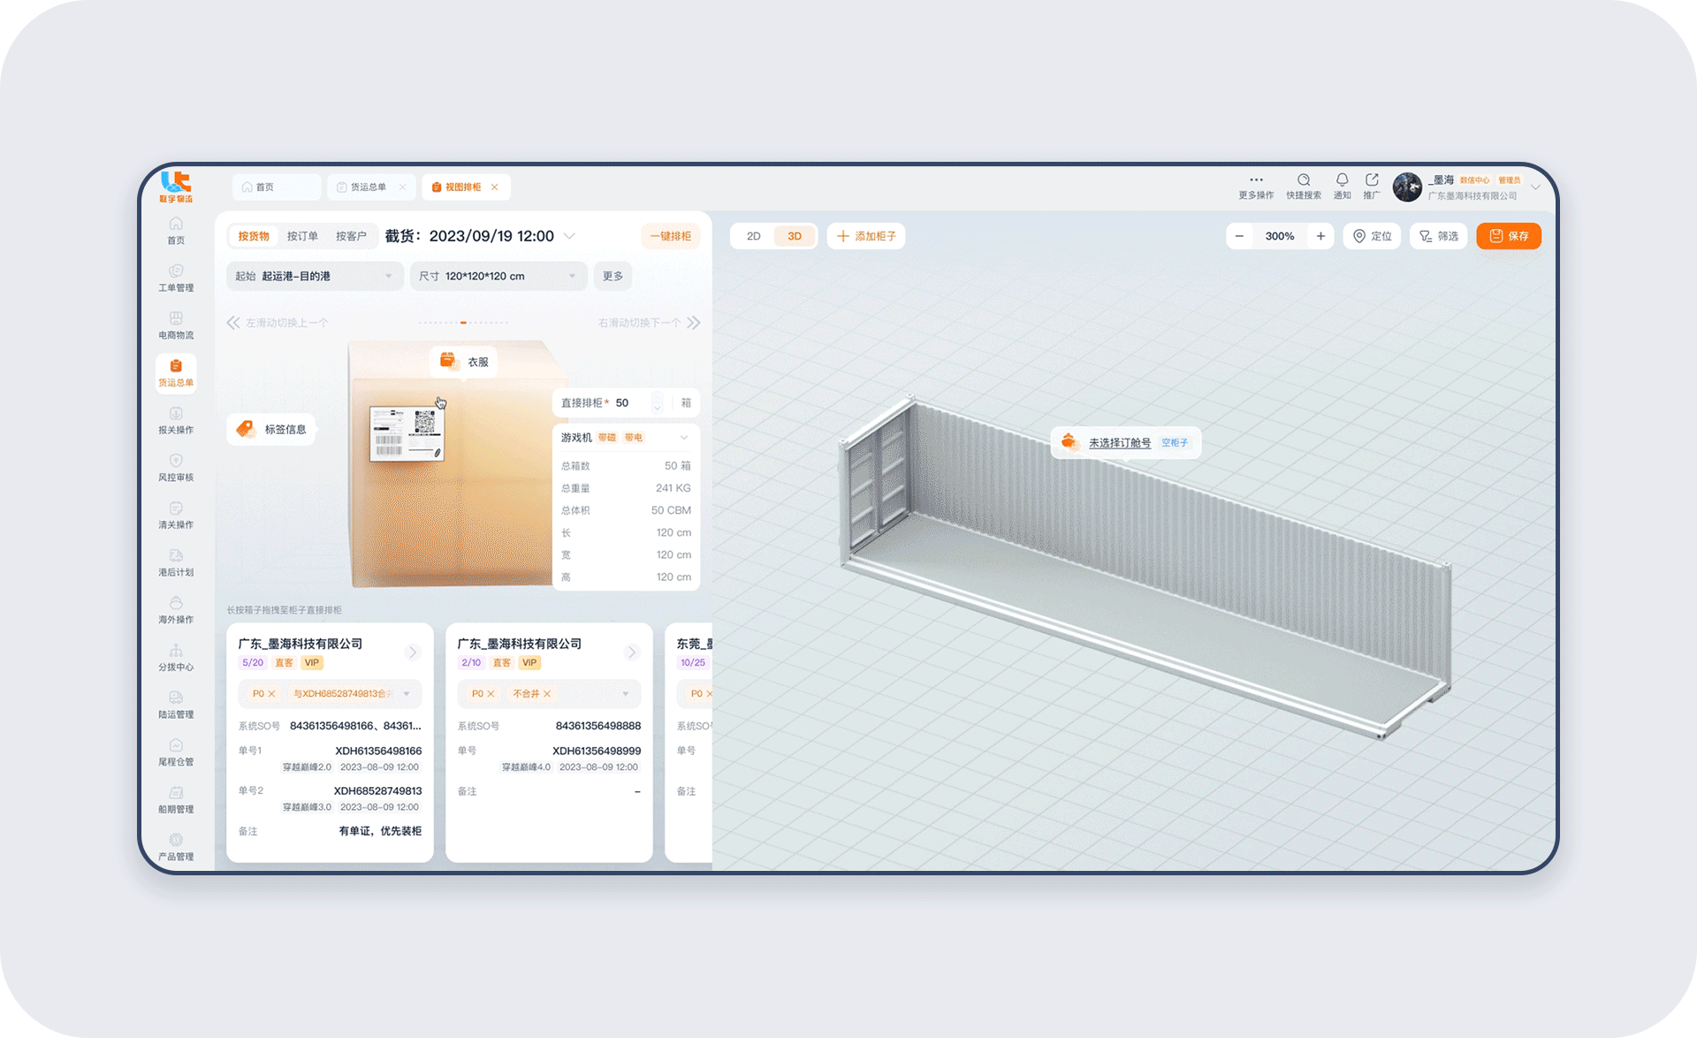Viewport: 1697px width, 1038px height.
Task: Switch view to 2D mode
Action: [x=753, y=236]
